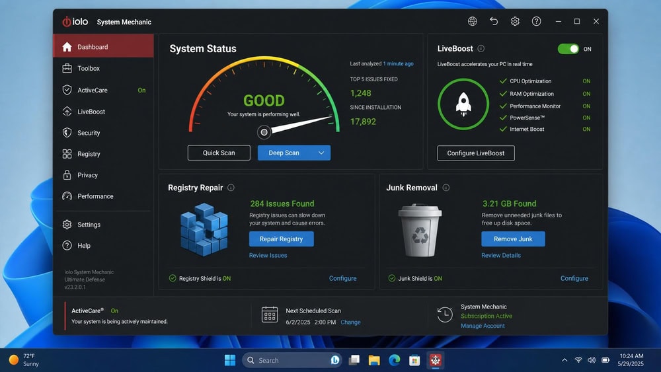Click the calendar scheduled scan icon

pos(270,315)
